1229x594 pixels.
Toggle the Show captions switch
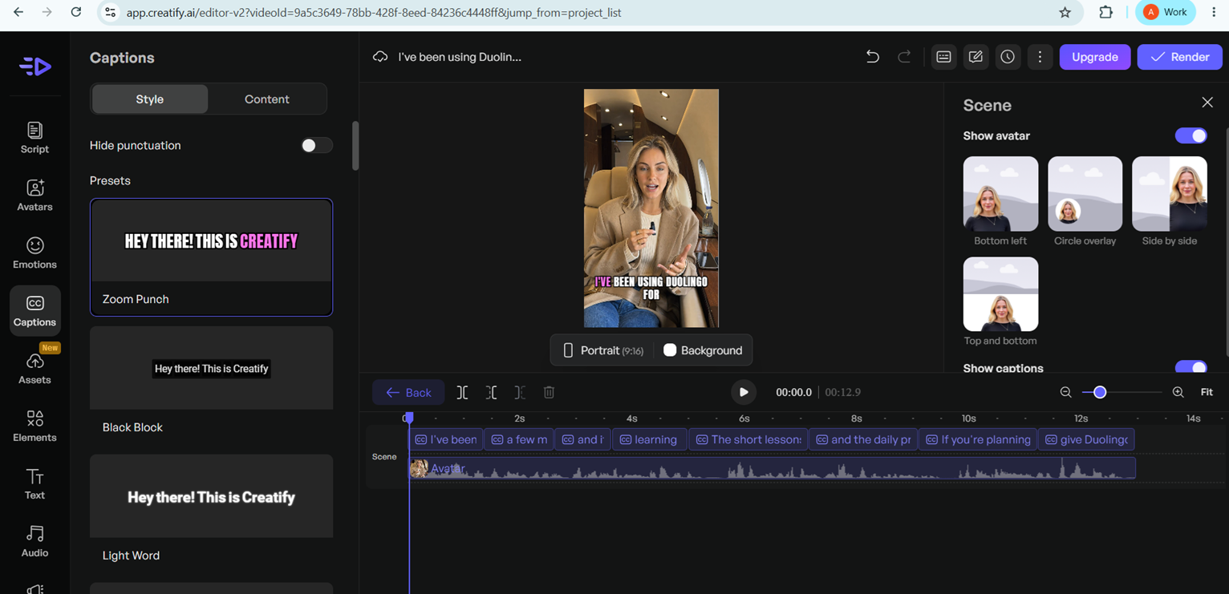(x=1190, y=367)
